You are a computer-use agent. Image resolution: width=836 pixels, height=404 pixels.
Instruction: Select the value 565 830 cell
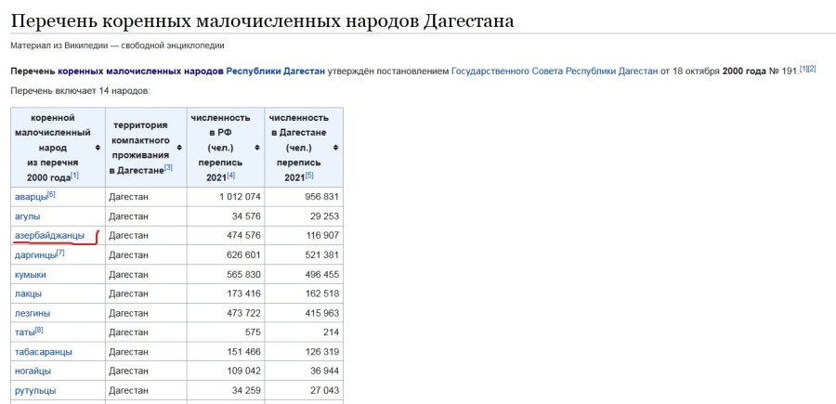point(226,275)
